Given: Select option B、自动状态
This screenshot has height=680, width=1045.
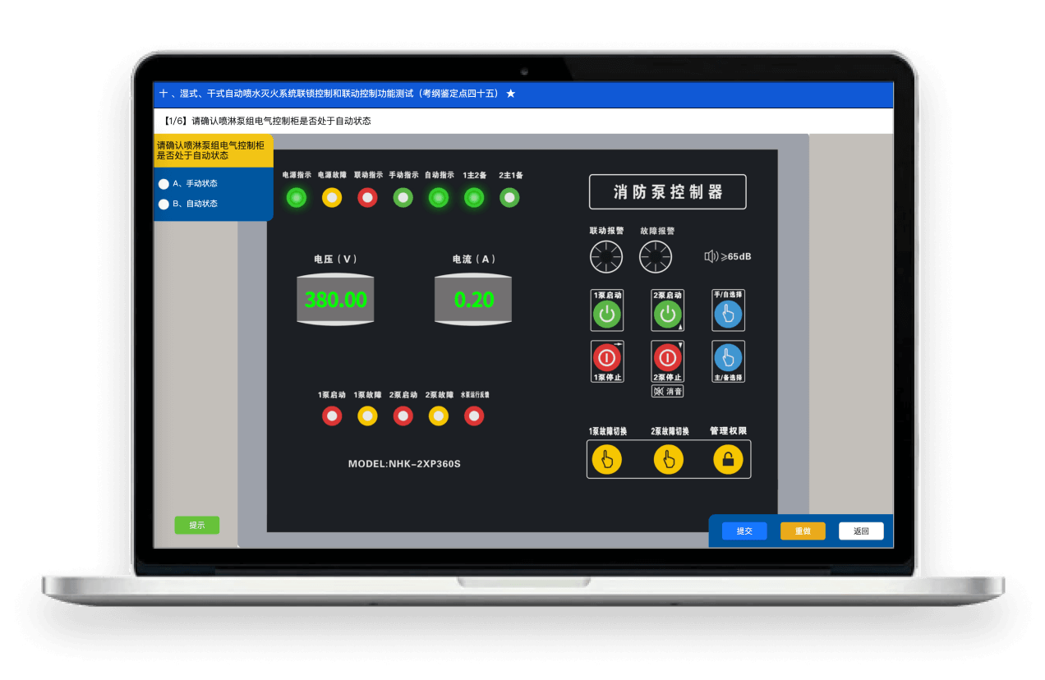Looking at the screenshot, I should click(x=163, y=204).
